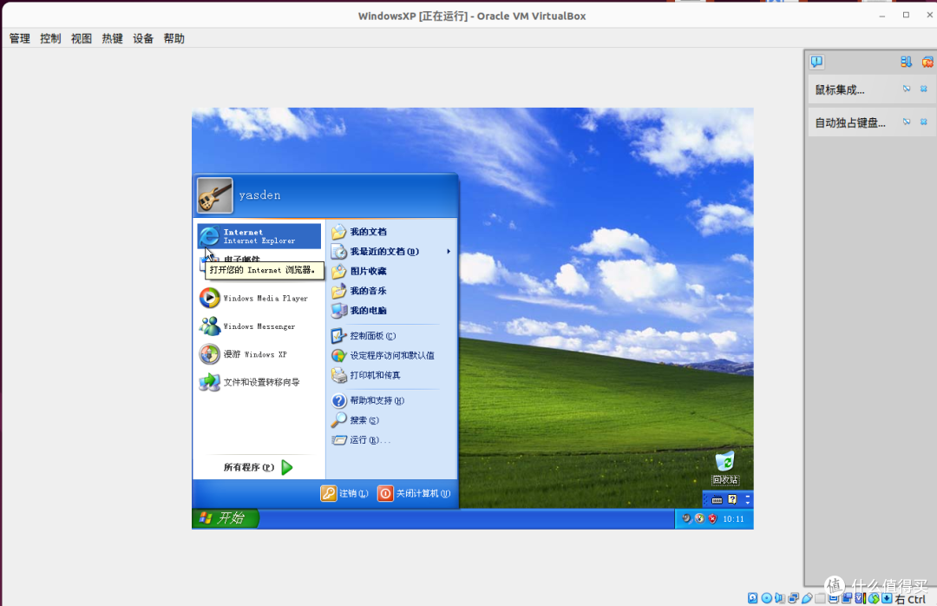Viewport: 937px width, 606px height.
Task: Mute future 自动独占键盘 notification messages
Action: click(x=907, y=122)
